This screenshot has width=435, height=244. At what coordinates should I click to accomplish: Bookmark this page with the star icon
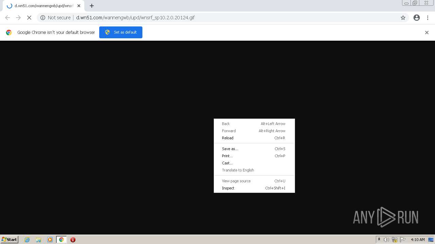pos(403,18)
